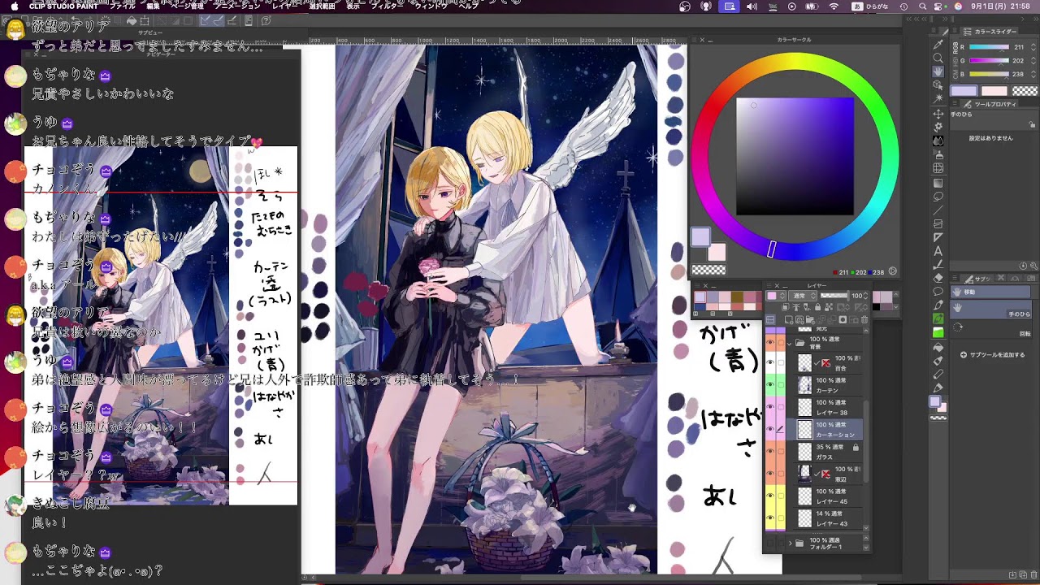
Task: Select the Blend droplets tool
Action: click(938, 141)
